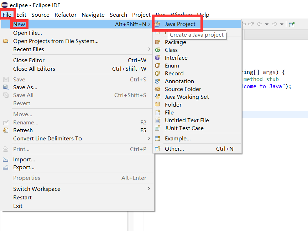Click the Eclipse logo in title bar
The width and height of the screenshot is (308, 231).
tap(5, 5)
